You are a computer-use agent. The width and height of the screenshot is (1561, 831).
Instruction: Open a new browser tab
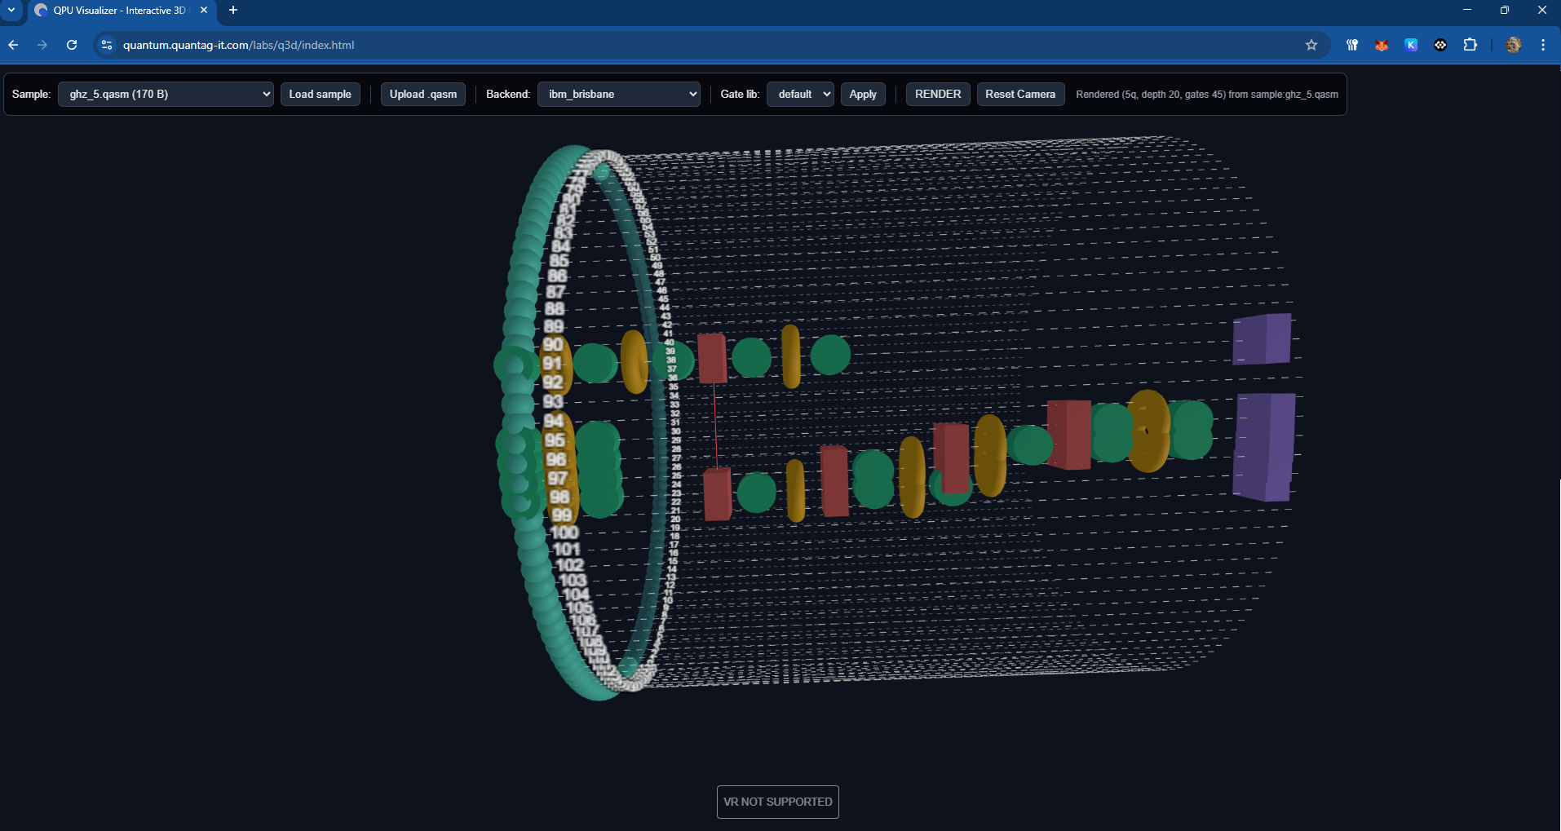click(x=233, y=11)
